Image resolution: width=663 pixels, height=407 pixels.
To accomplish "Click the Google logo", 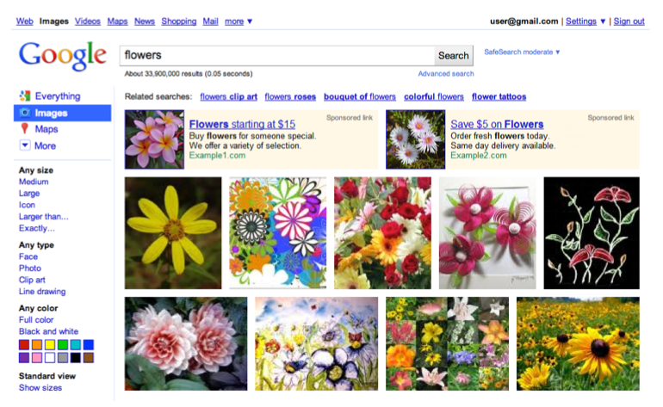I will [63, 55].
